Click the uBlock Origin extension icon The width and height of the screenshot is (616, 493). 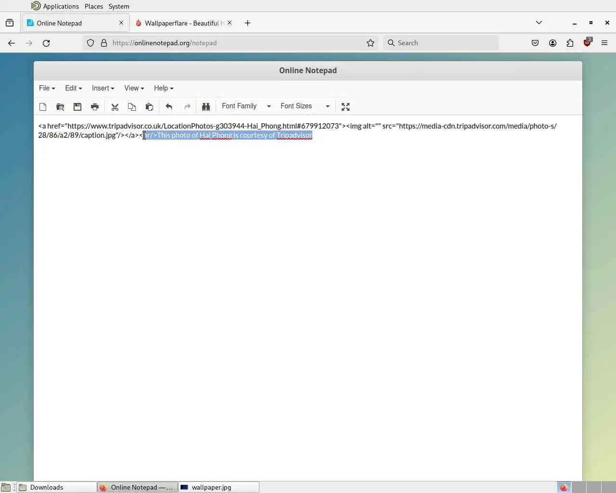click(587, 43)
